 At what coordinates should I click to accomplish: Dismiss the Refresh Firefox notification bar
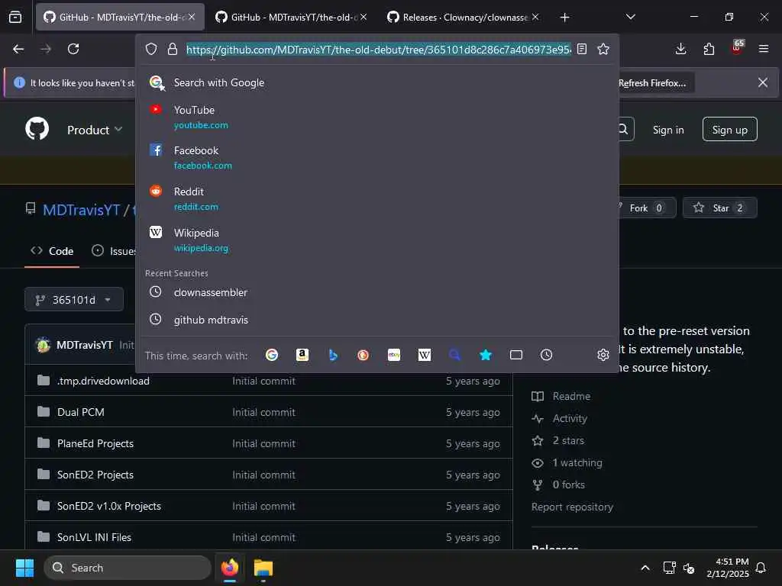(x=763, y=82)
